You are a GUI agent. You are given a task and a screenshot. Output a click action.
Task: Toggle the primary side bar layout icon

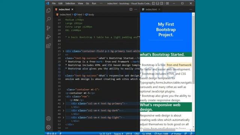153,3
